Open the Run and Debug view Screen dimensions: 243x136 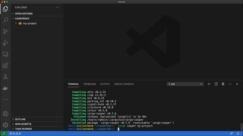(5, 43)
